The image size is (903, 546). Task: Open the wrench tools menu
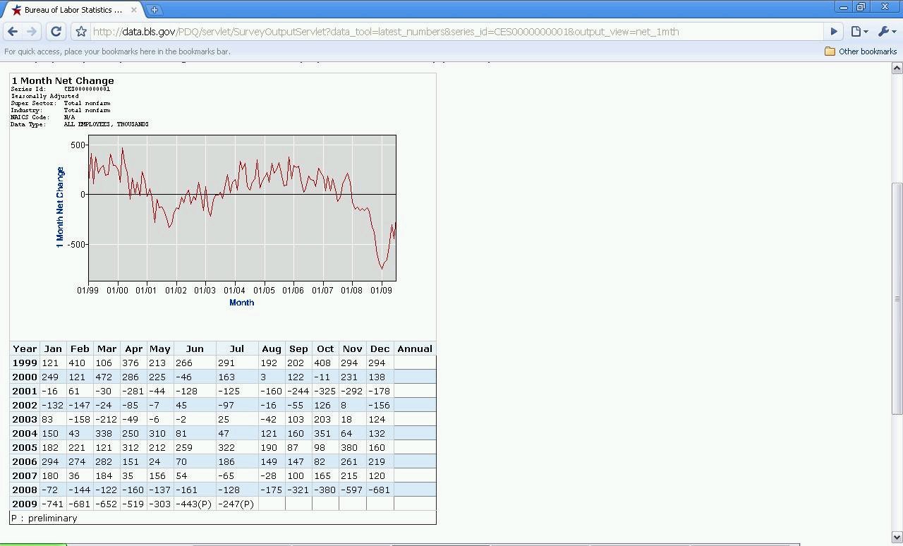coord(886,32)
